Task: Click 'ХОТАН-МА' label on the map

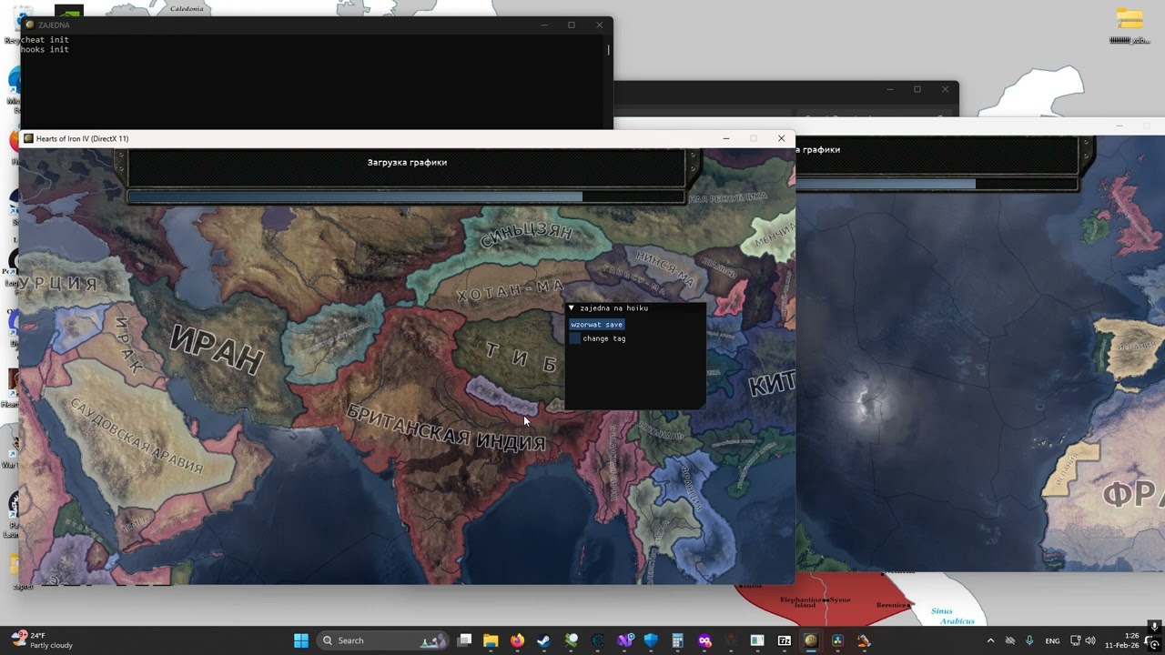Action: 510,292
